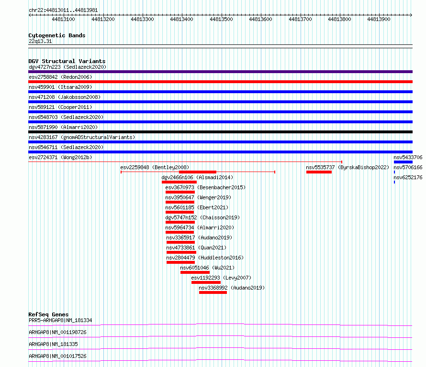The height and width of the screenshot is (367, 426).
Task: Select the red bar under nsv6051046
Action: click(x=195, y=272)
